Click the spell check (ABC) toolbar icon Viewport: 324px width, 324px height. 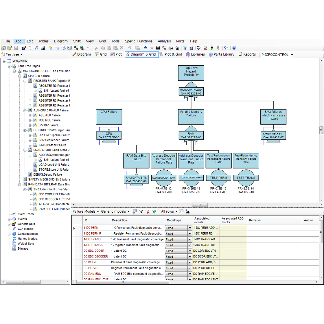pyautogui.click(x=199, y=48)
